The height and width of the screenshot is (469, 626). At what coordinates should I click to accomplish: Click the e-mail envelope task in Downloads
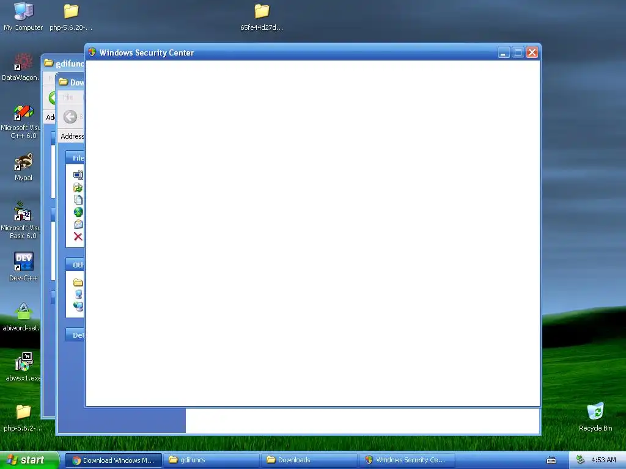[78, 224]
